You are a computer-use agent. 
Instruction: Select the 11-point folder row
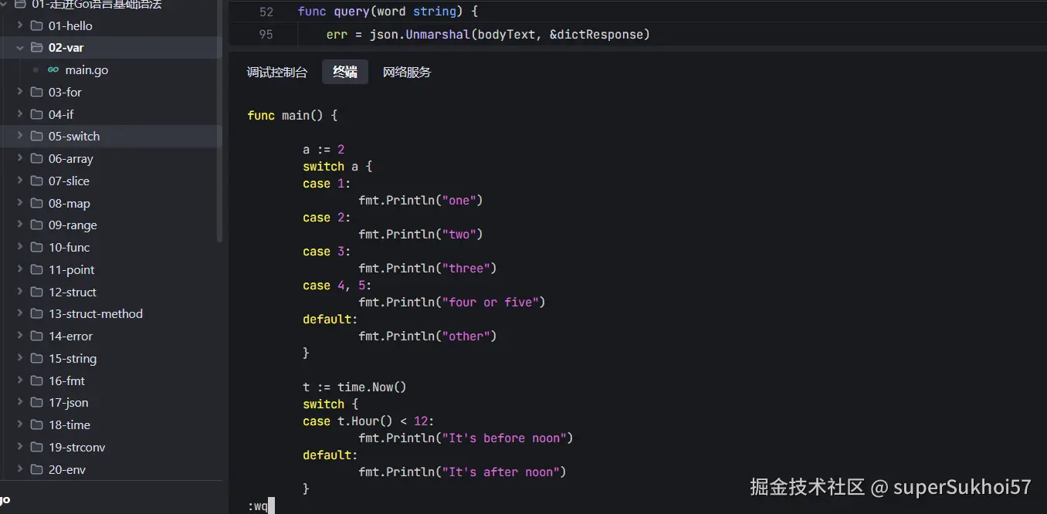(x=111, y=269)
